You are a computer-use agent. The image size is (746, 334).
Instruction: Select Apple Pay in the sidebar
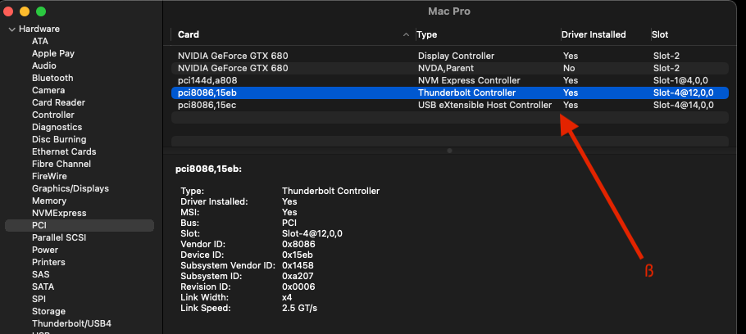click(x=53, y=53)
